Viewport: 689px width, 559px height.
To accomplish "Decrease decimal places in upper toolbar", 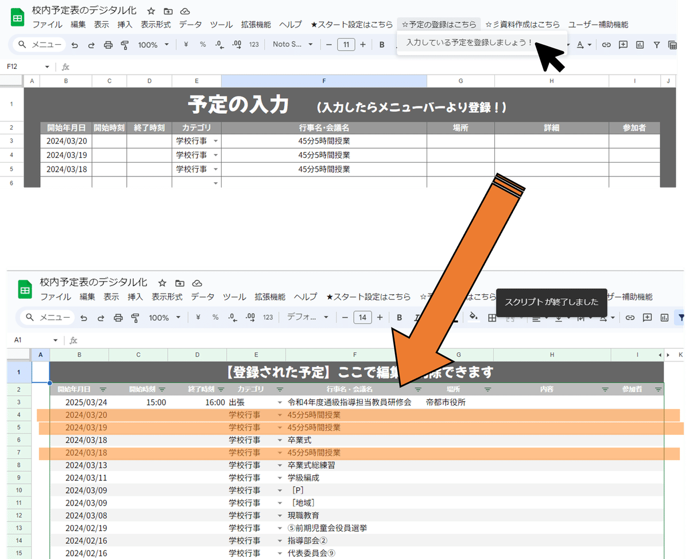I will [x=219, y=44].
